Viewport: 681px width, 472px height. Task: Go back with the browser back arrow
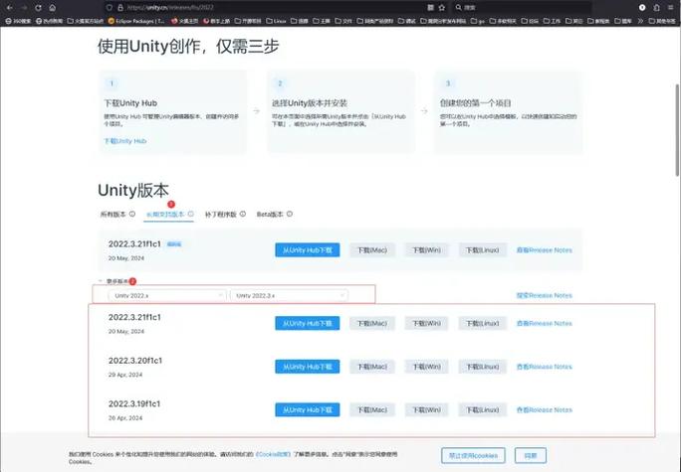click(x=10, y=7)
